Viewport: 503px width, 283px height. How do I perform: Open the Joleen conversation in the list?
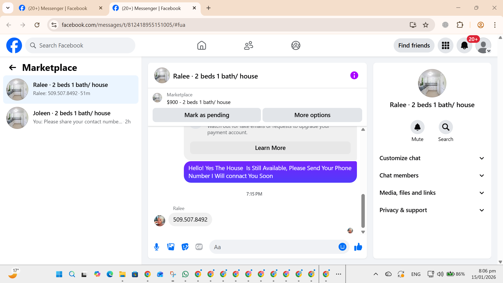click(x=71, y=118)
